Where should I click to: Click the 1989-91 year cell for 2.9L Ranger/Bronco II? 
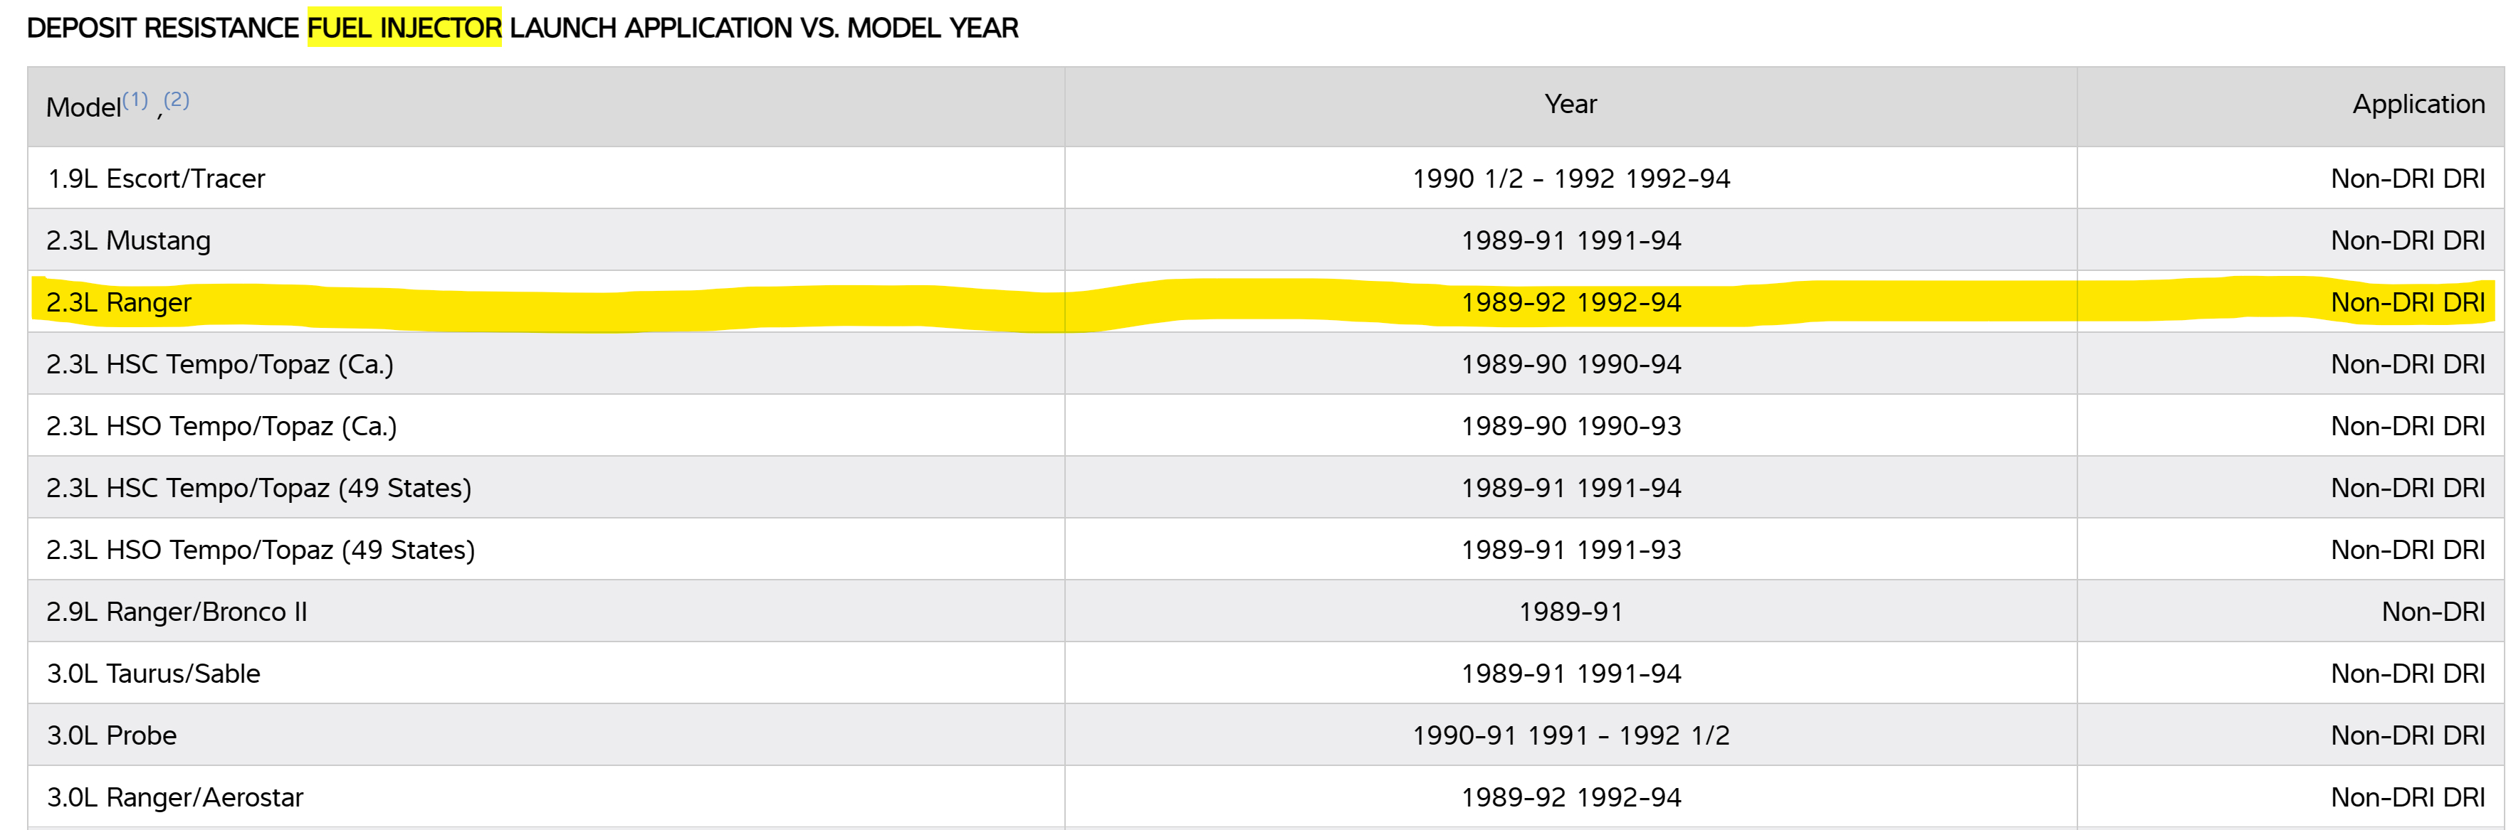click(1570, 612)
